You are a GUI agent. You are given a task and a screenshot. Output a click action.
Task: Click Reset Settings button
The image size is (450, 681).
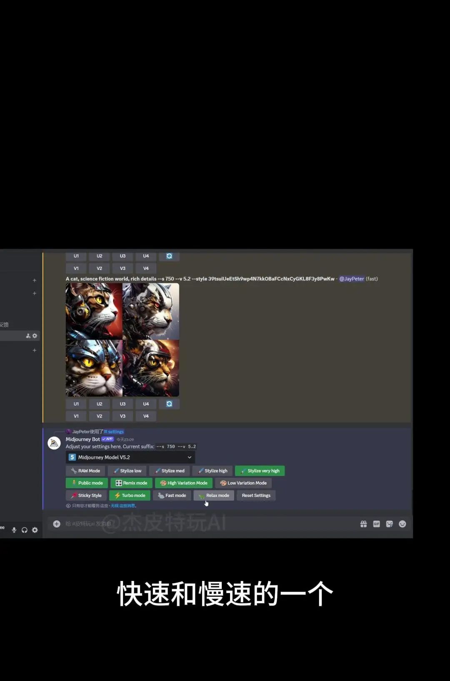256,495
